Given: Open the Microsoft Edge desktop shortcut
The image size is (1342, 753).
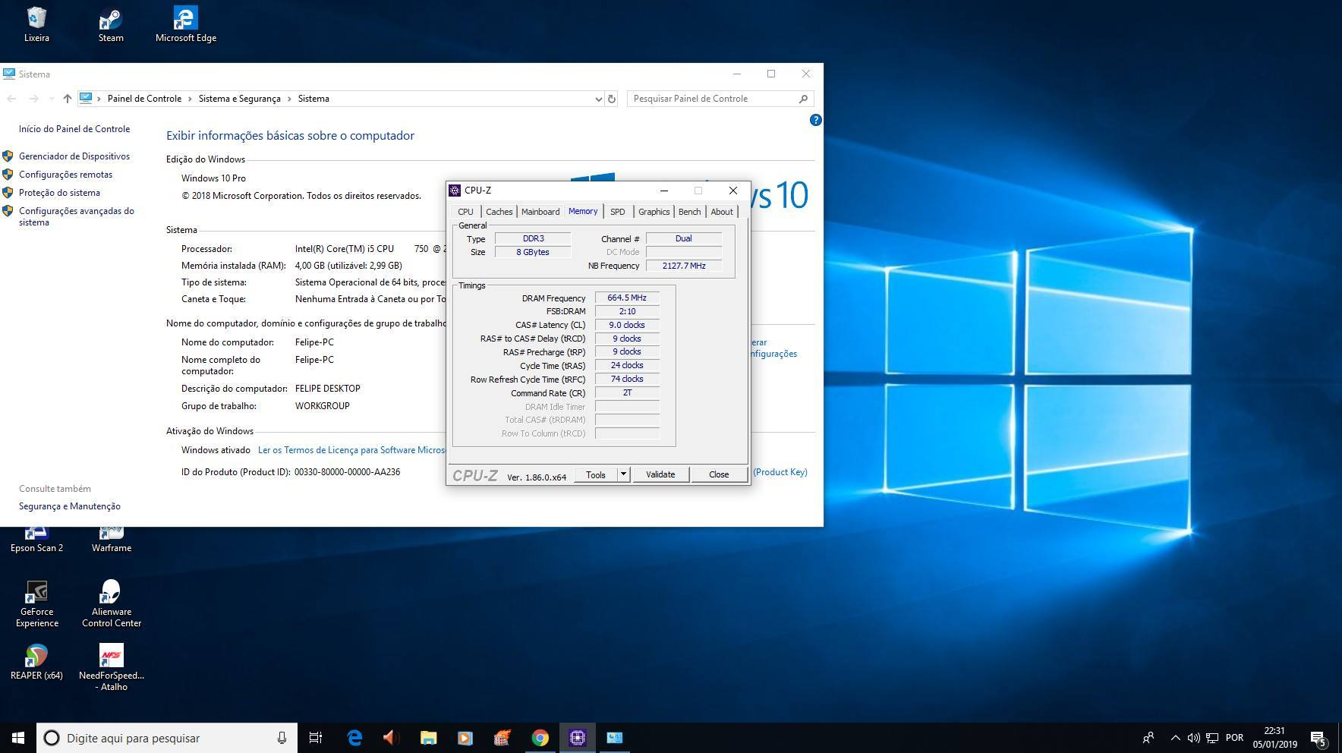Looking at the screenshot, I should pos(186,24).
